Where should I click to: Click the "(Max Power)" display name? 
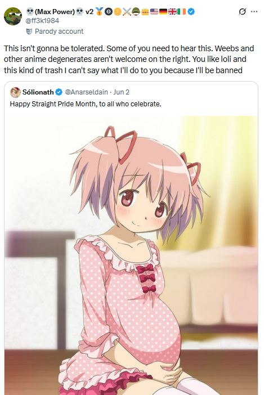(55, 12)
